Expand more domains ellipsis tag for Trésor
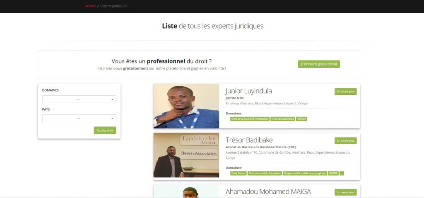424x198 pixels. click(342, 174)
